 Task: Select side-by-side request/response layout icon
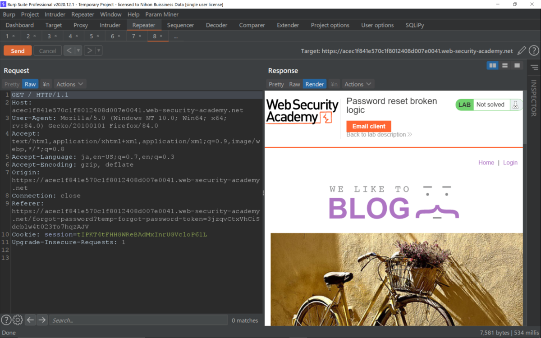pos(493,66)
